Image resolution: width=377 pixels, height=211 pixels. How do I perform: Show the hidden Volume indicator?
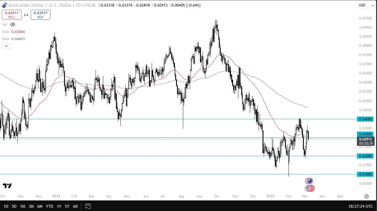(13, 24)
